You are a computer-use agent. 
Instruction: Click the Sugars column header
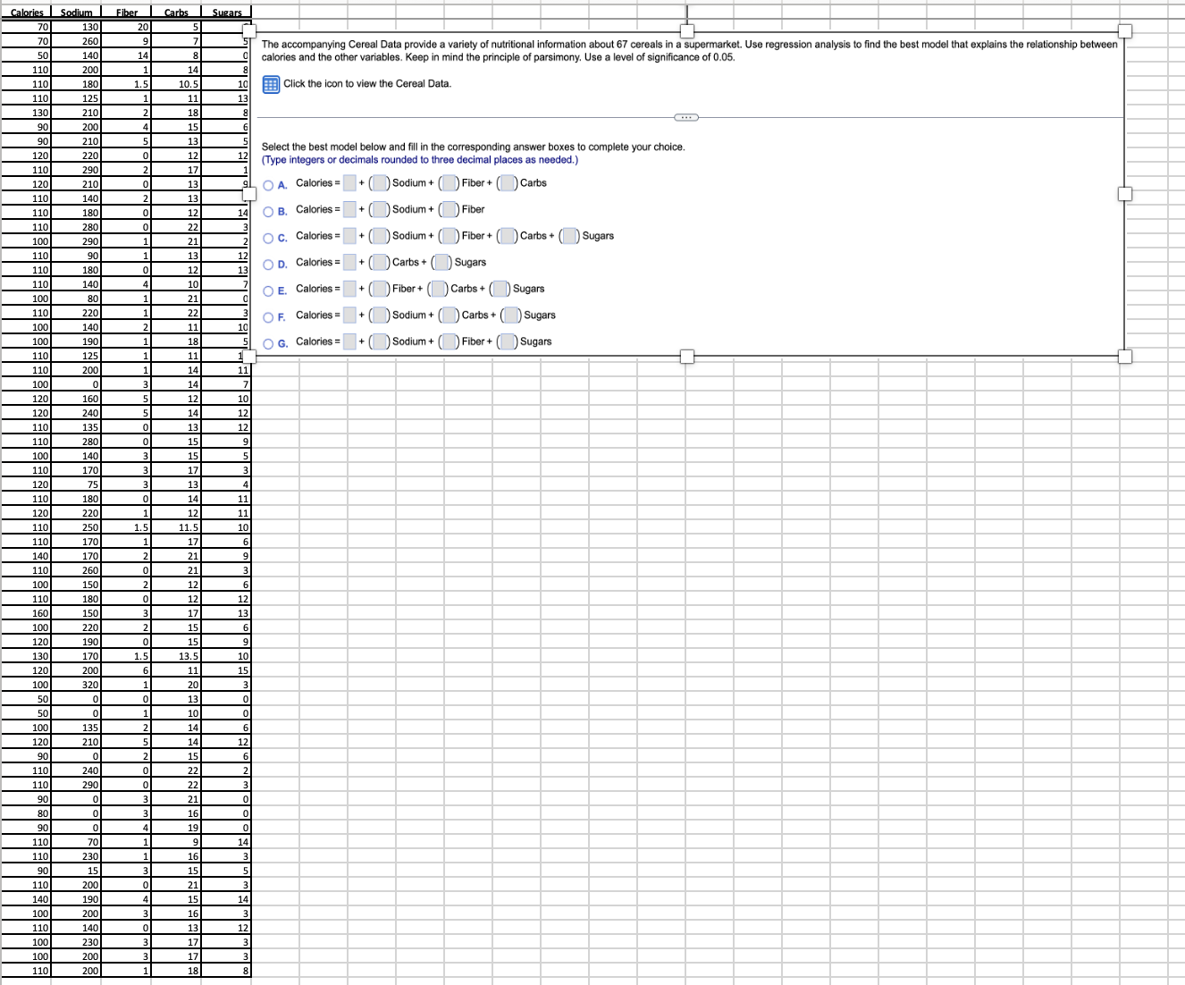(227, 13)
